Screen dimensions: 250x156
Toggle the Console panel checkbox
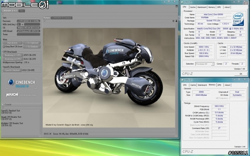tap(3, 105)
